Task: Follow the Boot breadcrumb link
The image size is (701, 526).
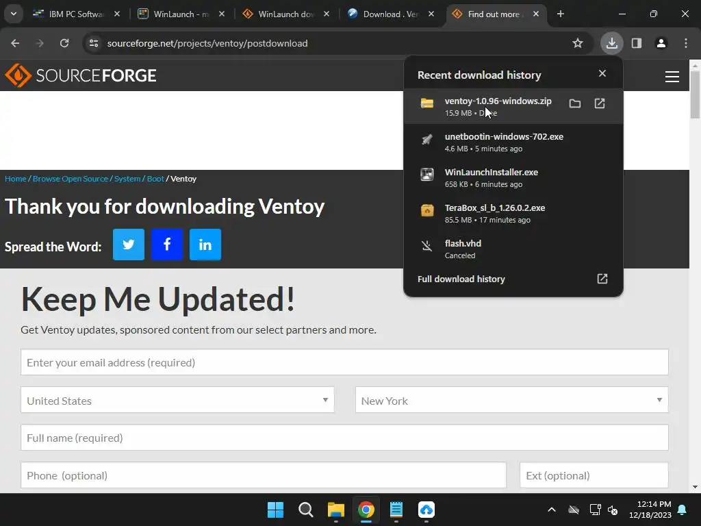Action: pos(155,179)
